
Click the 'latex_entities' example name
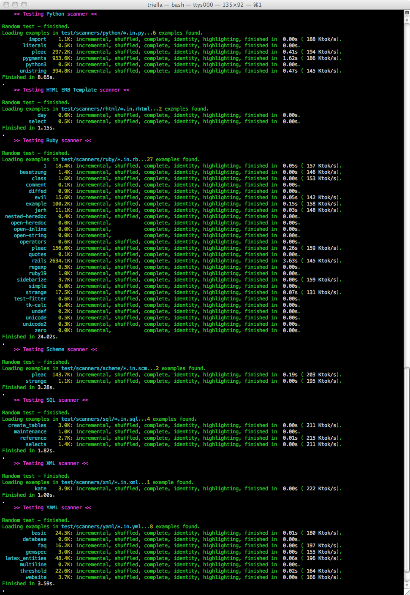pyautogui.click(x=26, y=558)
